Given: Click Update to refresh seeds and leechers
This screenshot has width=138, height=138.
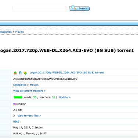Looking at the screenshot, I should click(x=65, y=97).
